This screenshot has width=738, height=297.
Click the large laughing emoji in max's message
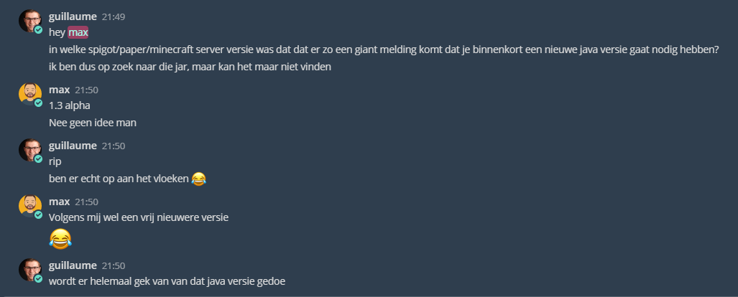(x=61, y=238)
